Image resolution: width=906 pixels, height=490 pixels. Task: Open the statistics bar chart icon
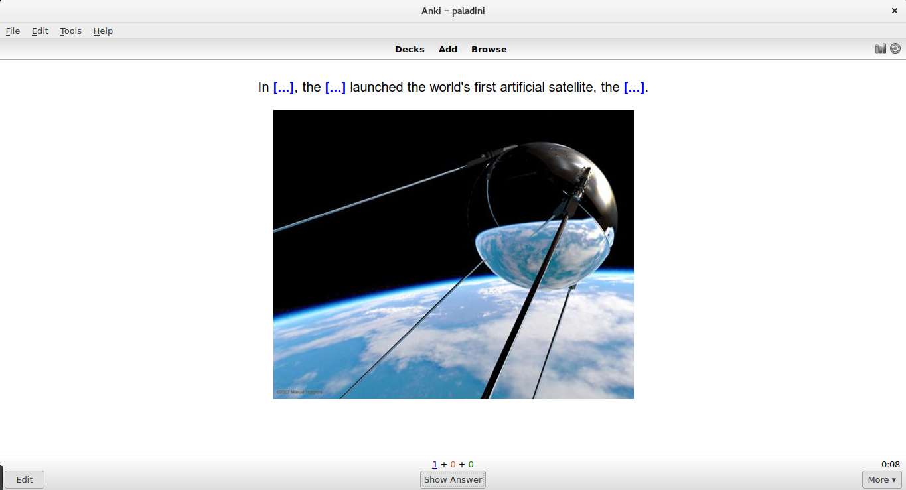pos(881,48)
